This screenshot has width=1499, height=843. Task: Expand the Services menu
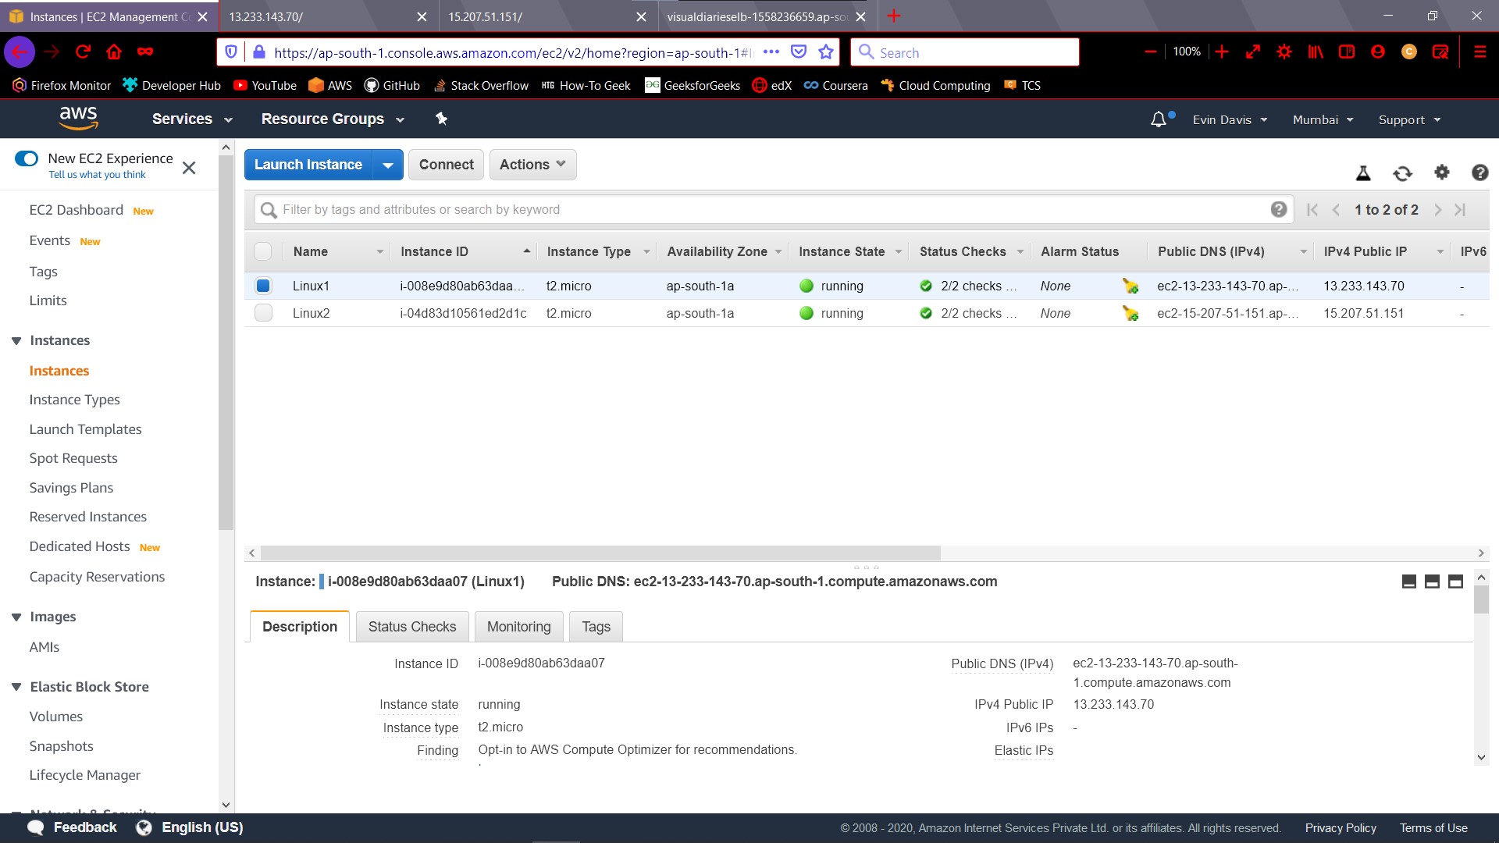coord(192,119)
